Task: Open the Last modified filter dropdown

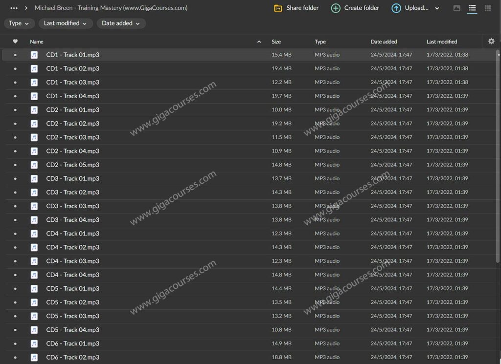Action: pos(66,23)
